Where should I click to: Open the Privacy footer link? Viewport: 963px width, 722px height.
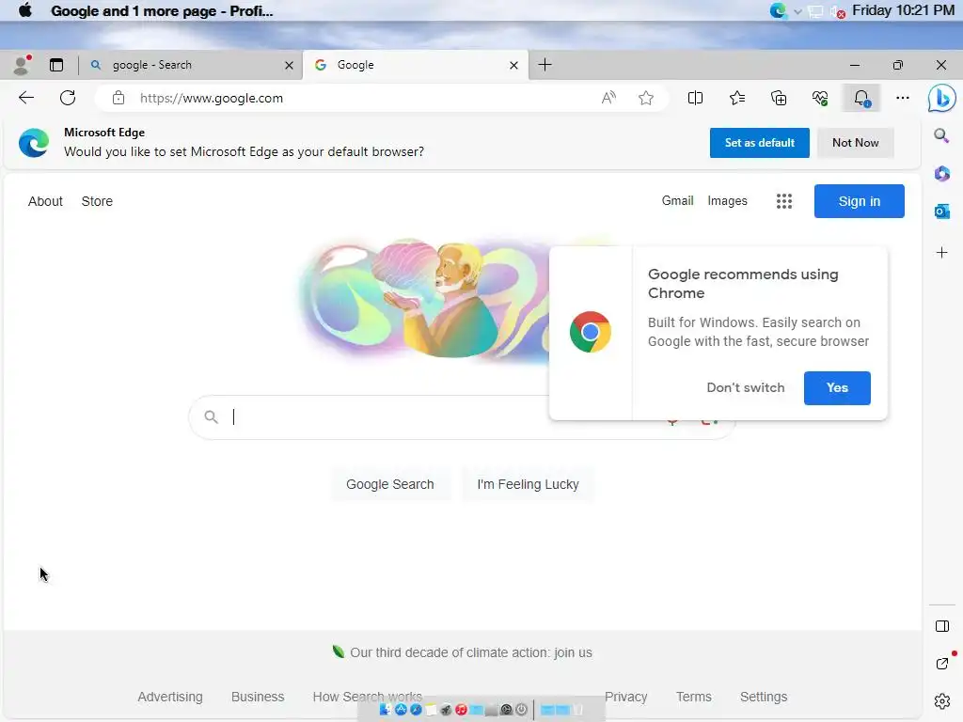[625, 697]
